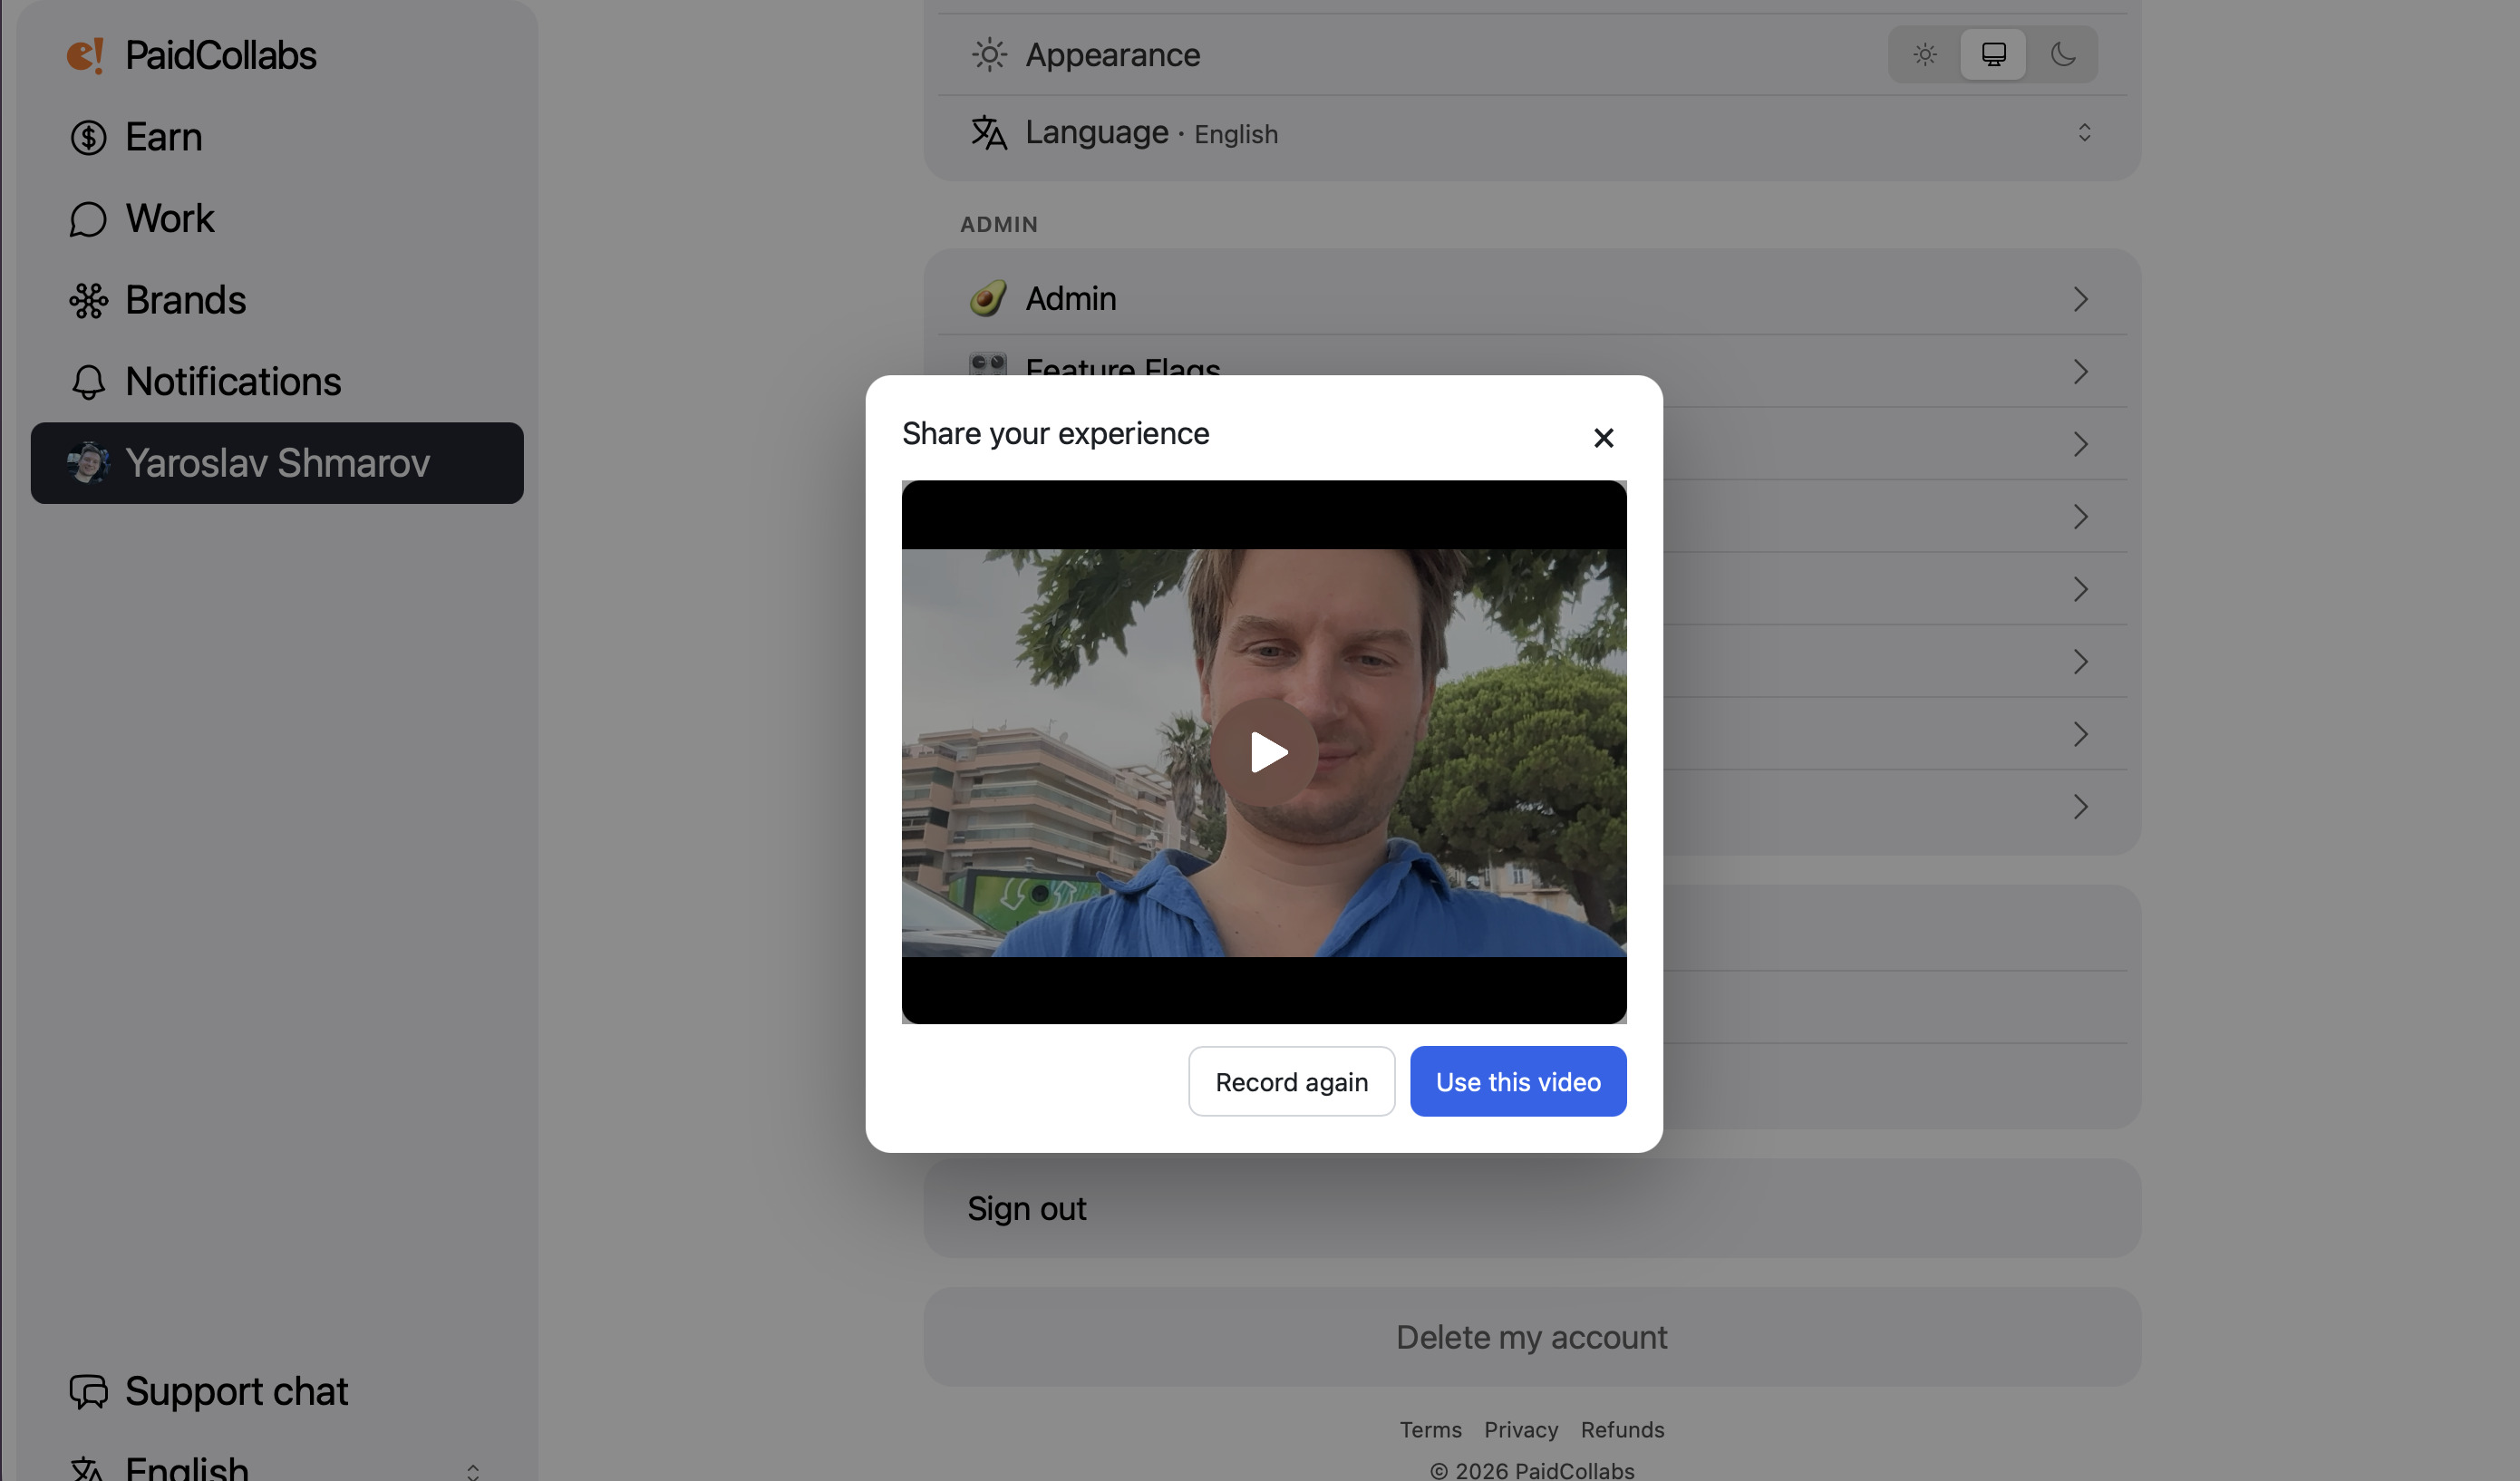Open the Language English dropdown arrows
Screen dimensions: 2520x1481
click(x=2084, y=133)
